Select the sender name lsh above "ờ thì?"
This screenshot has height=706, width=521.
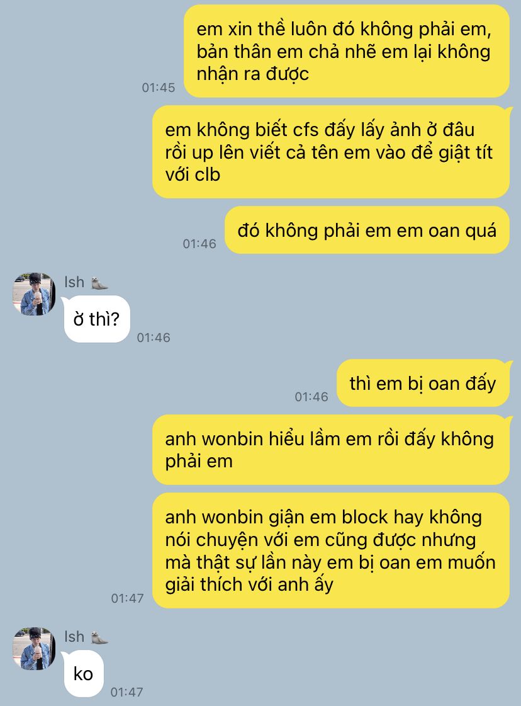[x=74, y=282]
